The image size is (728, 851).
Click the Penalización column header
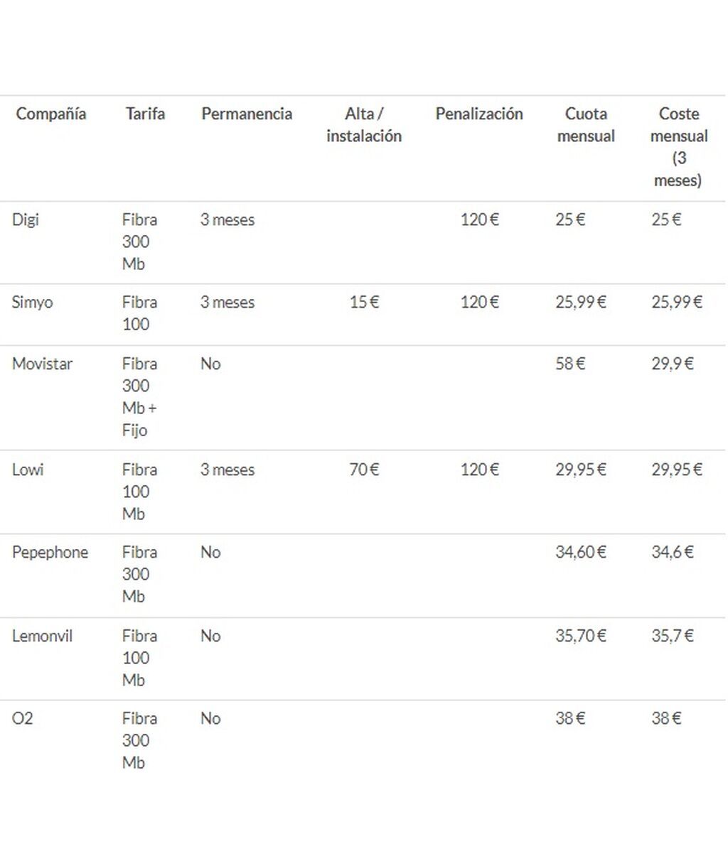479,114
